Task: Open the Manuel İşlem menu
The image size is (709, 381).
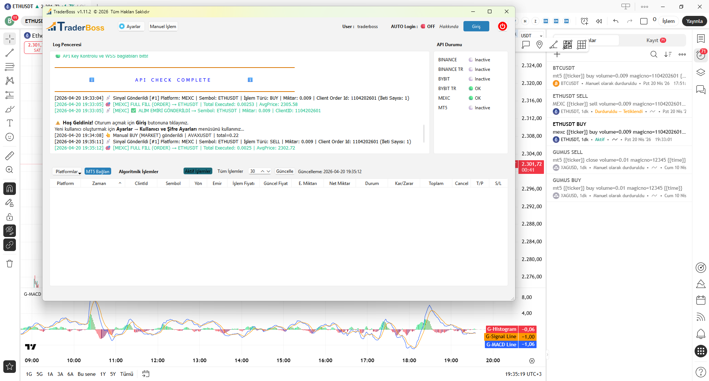Action: tap(163, 27)
